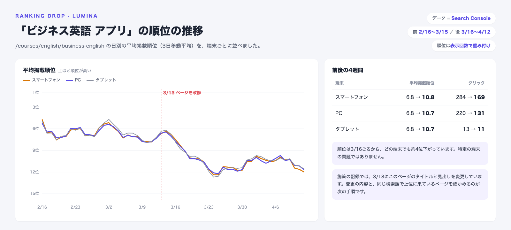The image size is (511, 230).
Task: Click the 3/2 x-axis date label
Action: [109, 207]
